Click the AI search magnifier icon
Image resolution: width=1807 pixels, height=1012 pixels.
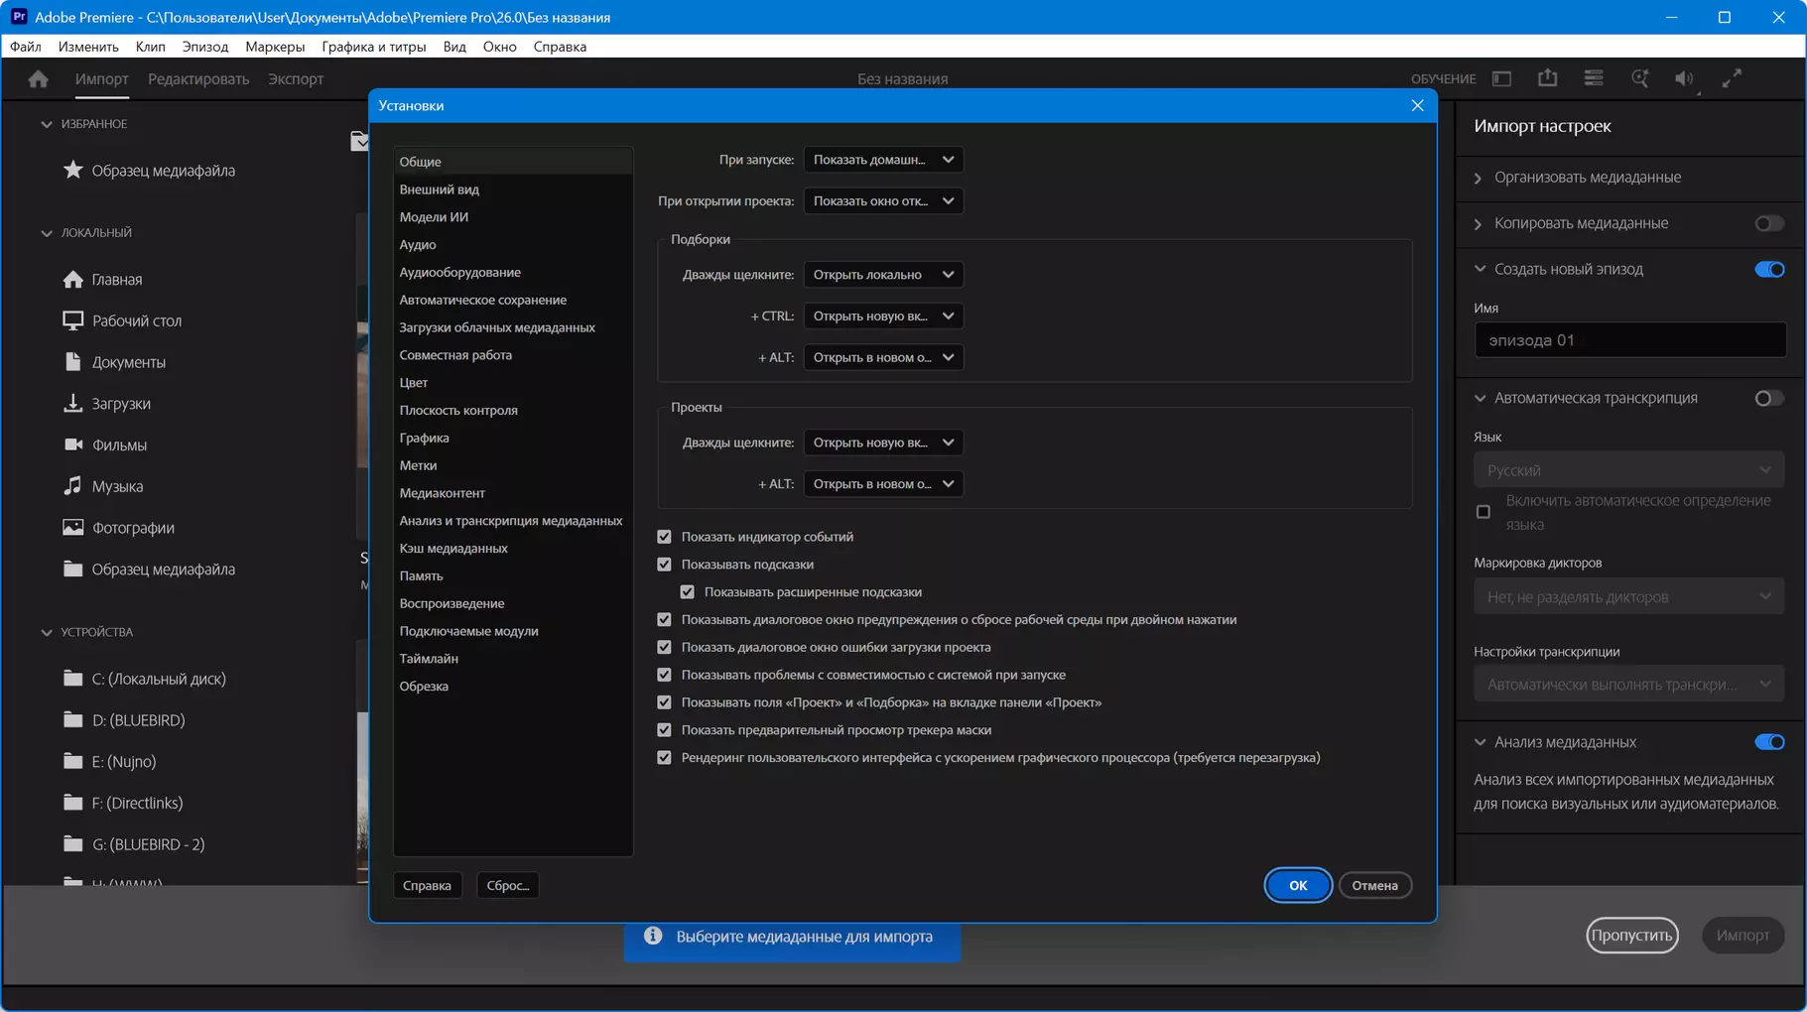tap(1639, 78)
